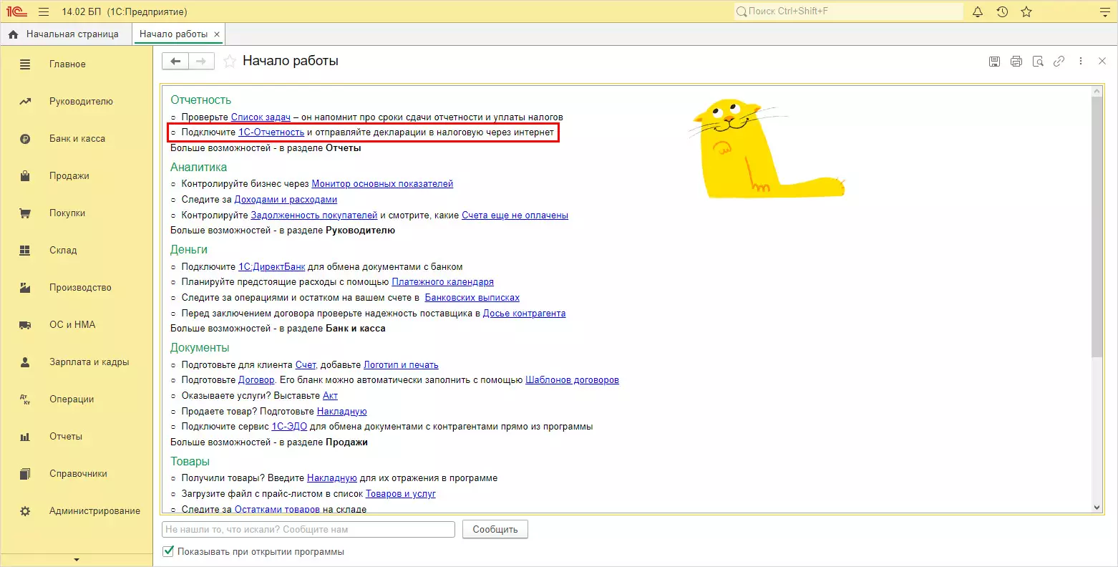The width and height of the screenshot is (1118, 567).
Task: Click the vertical scrollbar thumb of the page
Action: 1097,226
